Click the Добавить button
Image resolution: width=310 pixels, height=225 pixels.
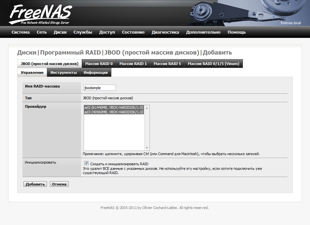tap(35, 184)
